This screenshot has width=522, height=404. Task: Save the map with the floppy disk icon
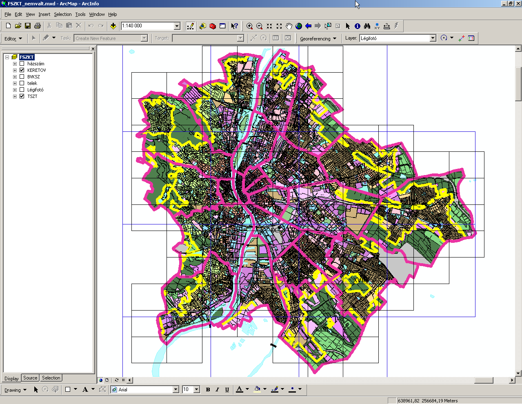[x=28, y=26]
